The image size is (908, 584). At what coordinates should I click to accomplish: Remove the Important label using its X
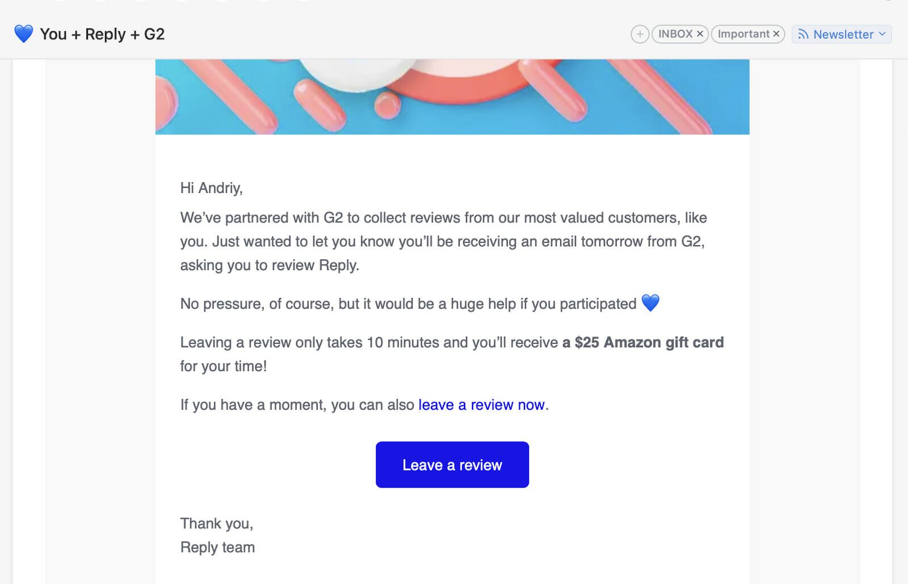pos(776,34)
